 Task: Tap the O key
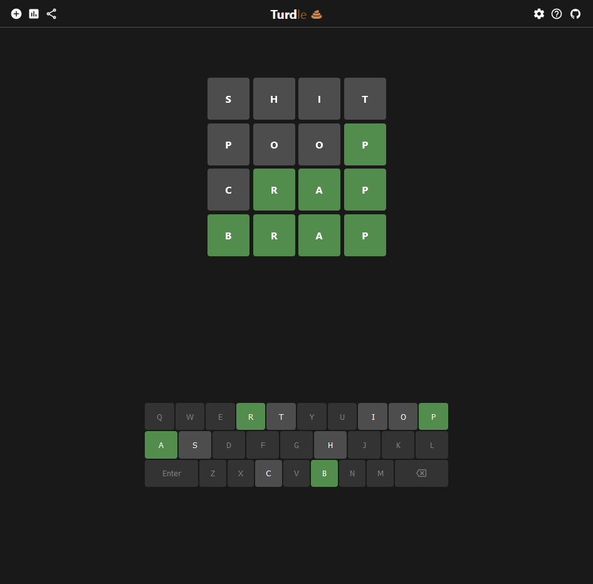(x=403, y=417)
